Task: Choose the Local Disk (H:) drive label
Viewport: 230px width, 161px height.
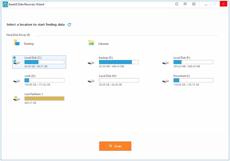Action: click(x=107, y=76)
